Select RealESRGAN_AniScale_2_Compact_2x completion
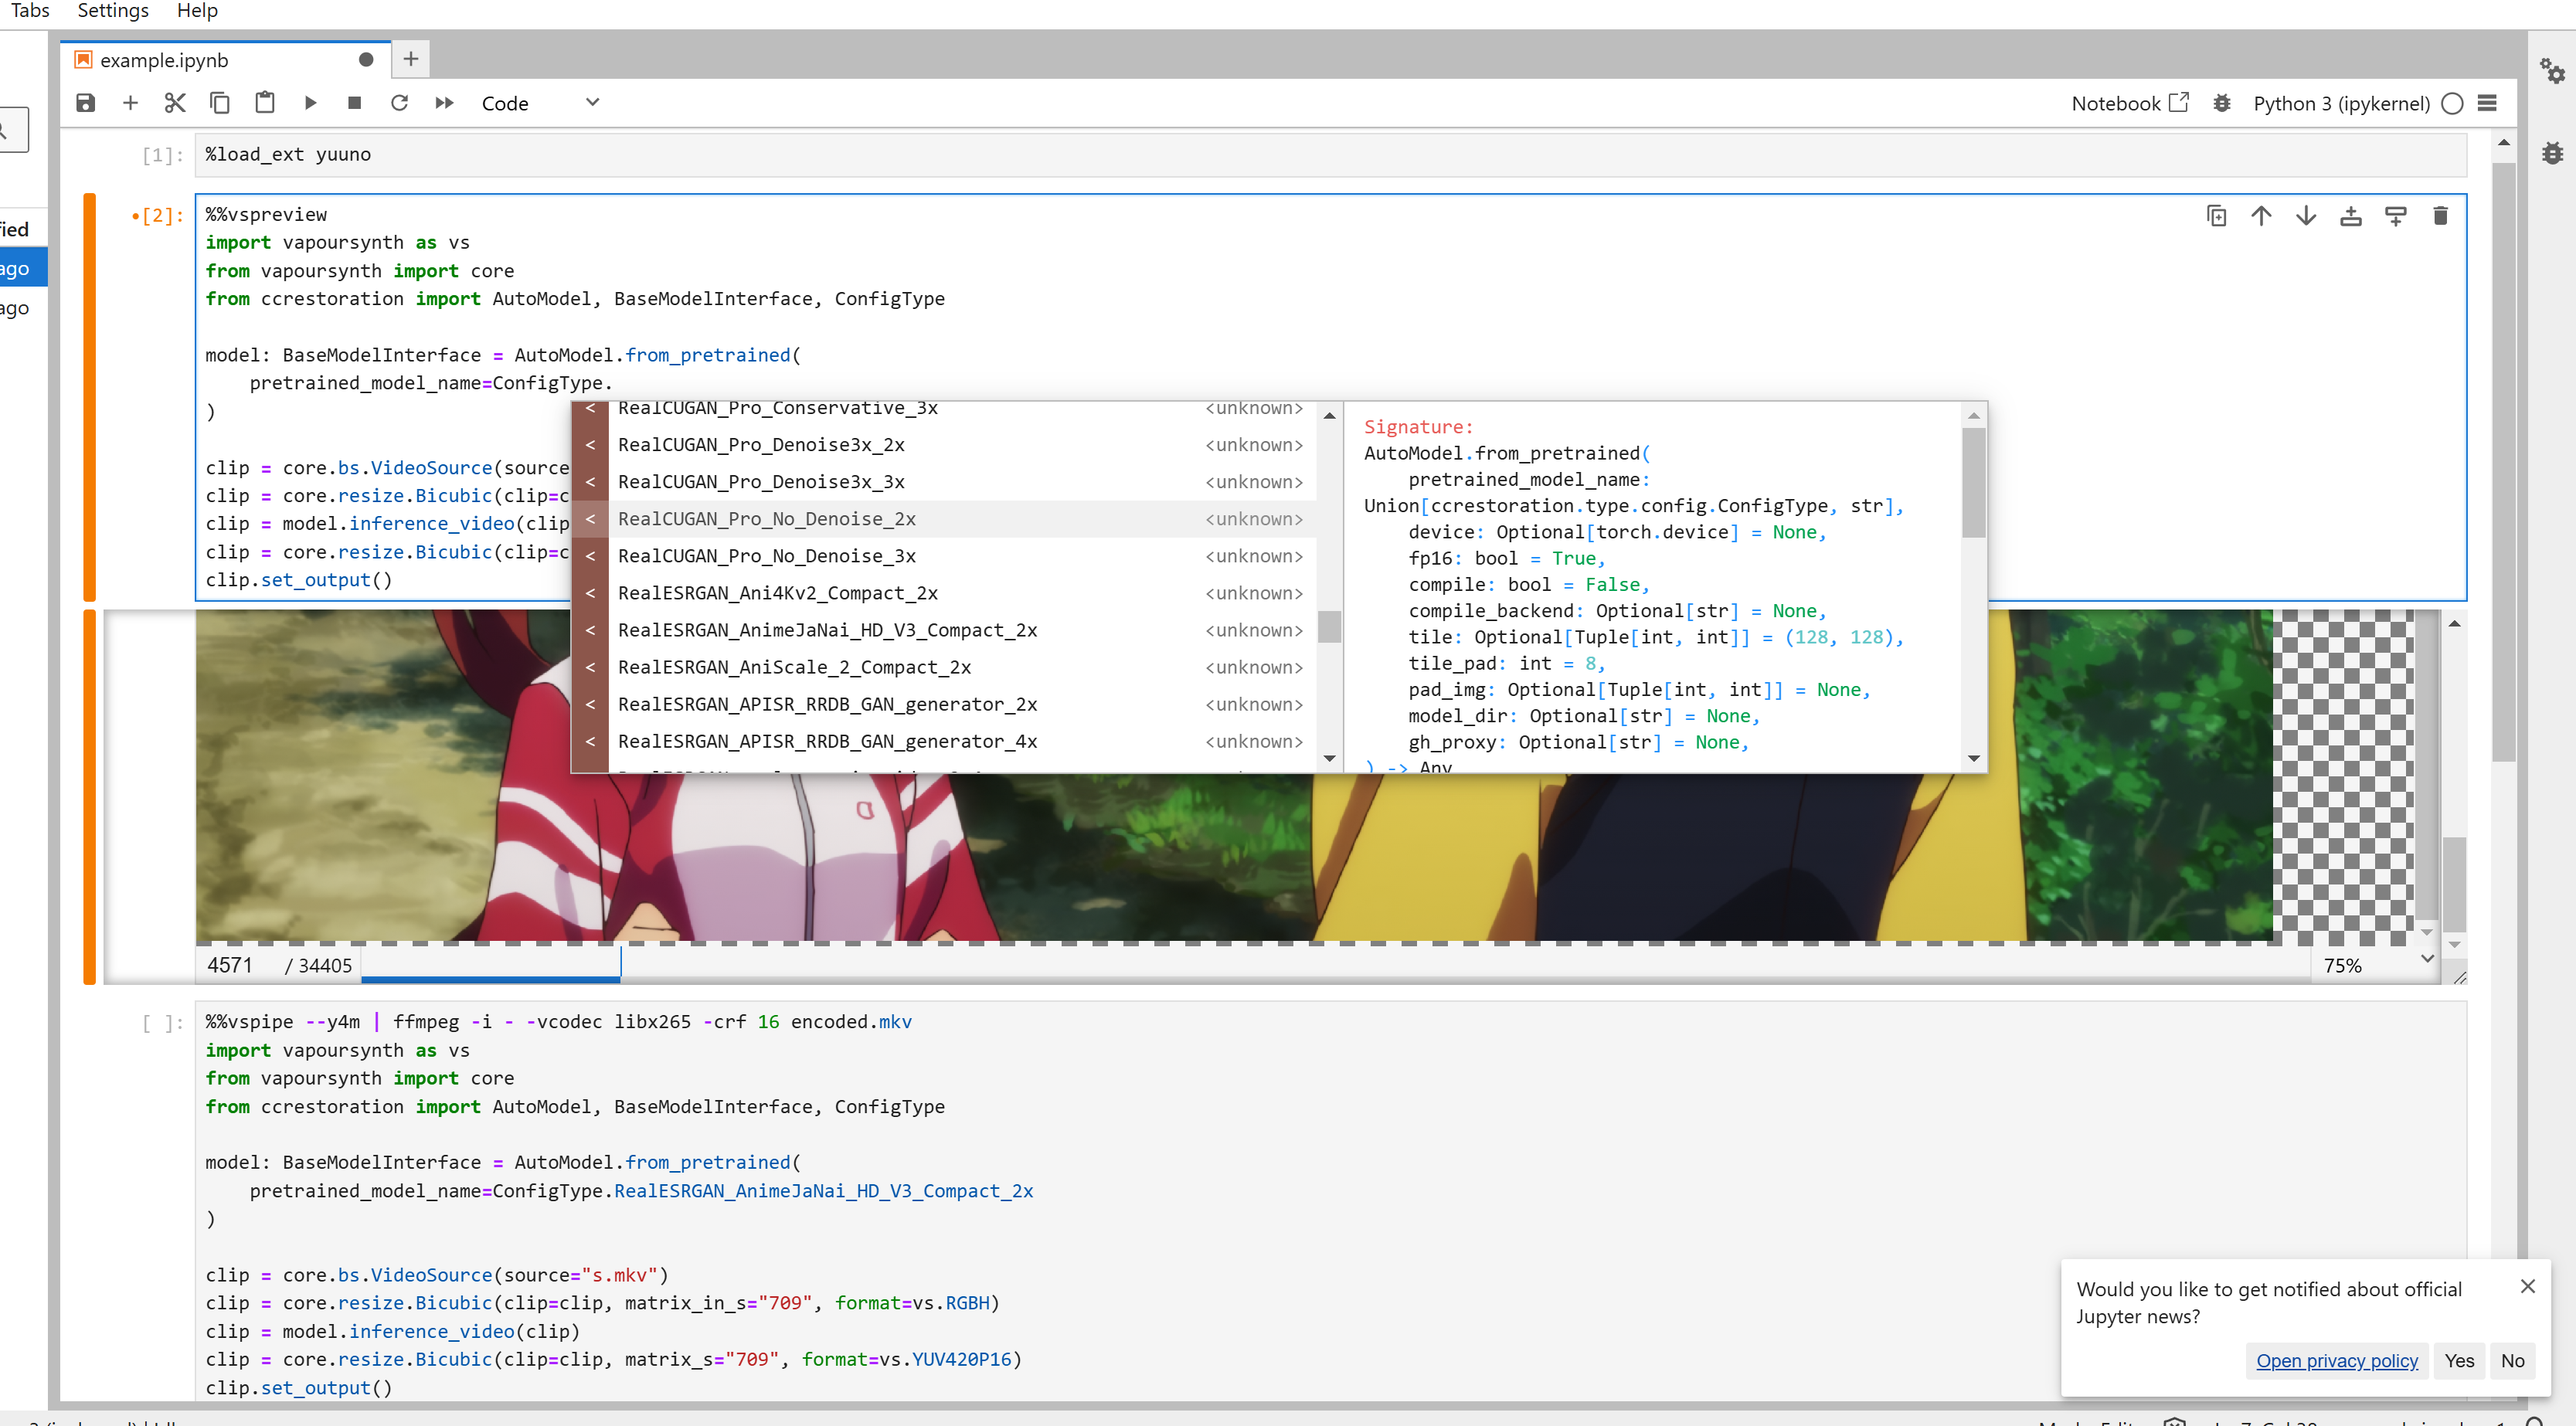Screen dimensions: 2576x1426 [945, 667]
